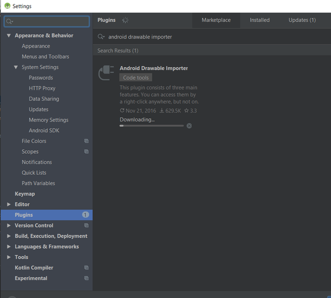Expand the Editor section
Viewport: 331px width, 298px height.
coord(9,204)
